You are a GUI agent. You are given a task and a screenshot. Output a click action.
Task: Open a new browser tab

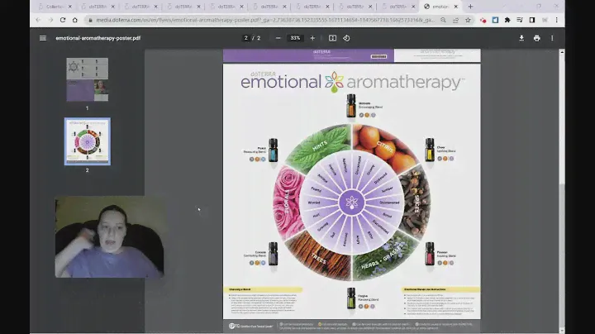[470, 7]
